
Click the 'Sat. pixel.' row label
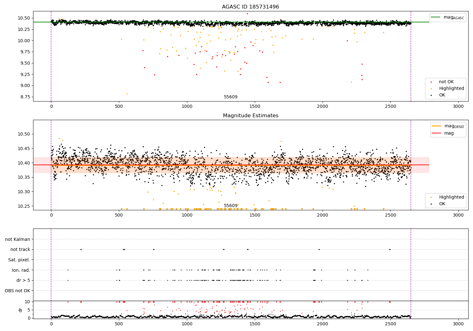[19, 260]
